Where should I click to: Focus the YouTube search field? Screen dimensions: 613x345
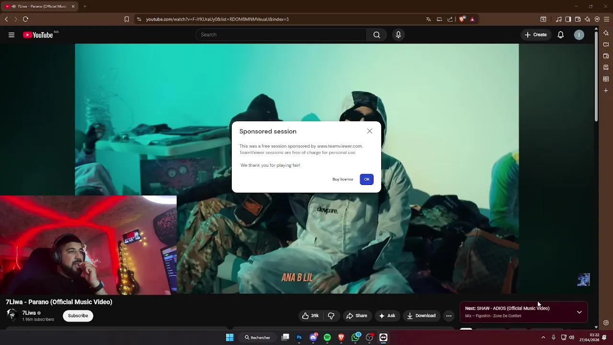pos(281,34)
